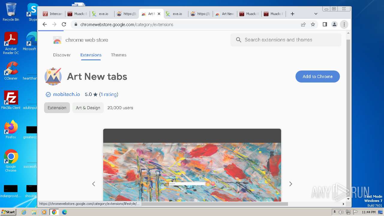Open the Windows Start menu
384x216 pixels.
pyautogui.click(x=8, y=212)
